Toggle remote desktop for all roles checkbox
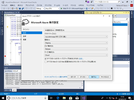The width and height of the screenshot is (134, 100). pyautogui.click(x=46, y=59)
